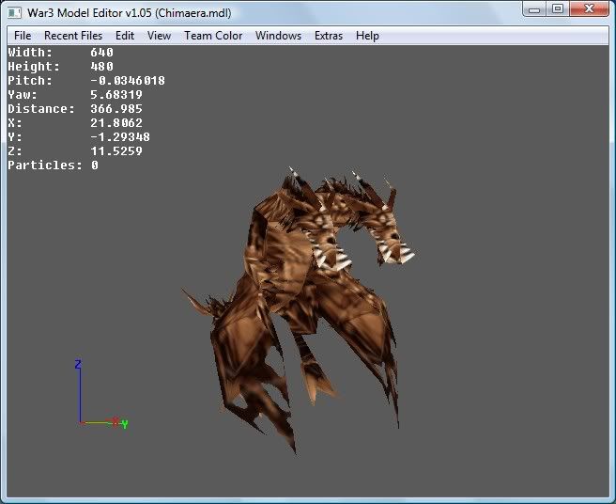
Task: Maximize the War3 Model Editor window
Action: tap(558, 9)
